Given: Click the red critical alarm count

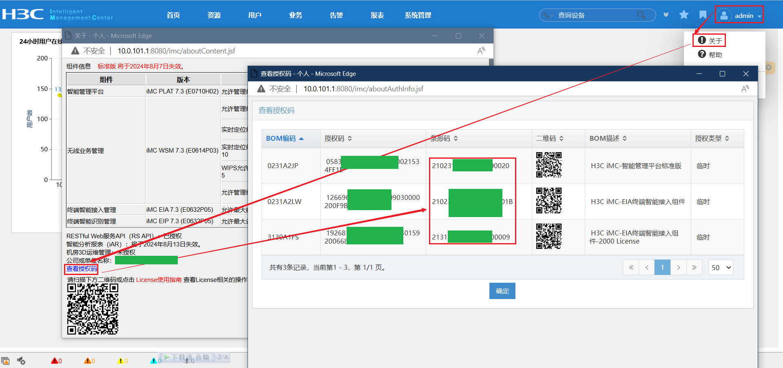Looking at the screenshot, I should [56, 361].
